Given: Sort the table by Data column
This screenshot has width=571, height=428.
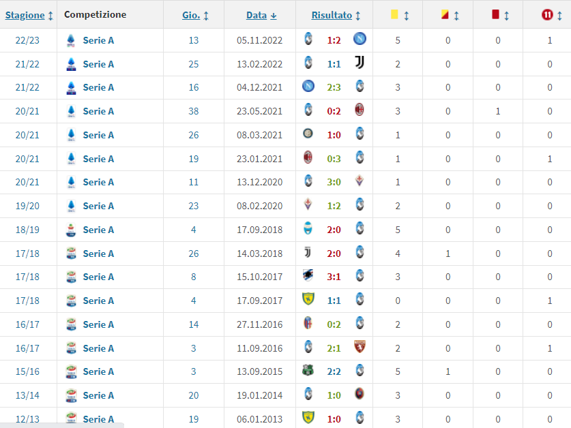Looking at the screenshot, I should coord(257,15).
